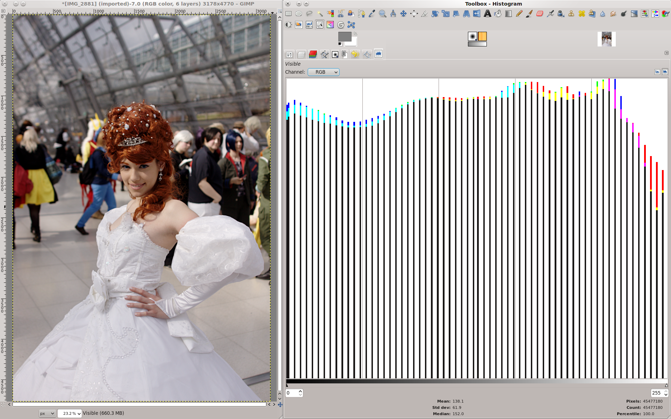Select the Text tool
This screenshot has height=419, width=671.
(487, 14)
